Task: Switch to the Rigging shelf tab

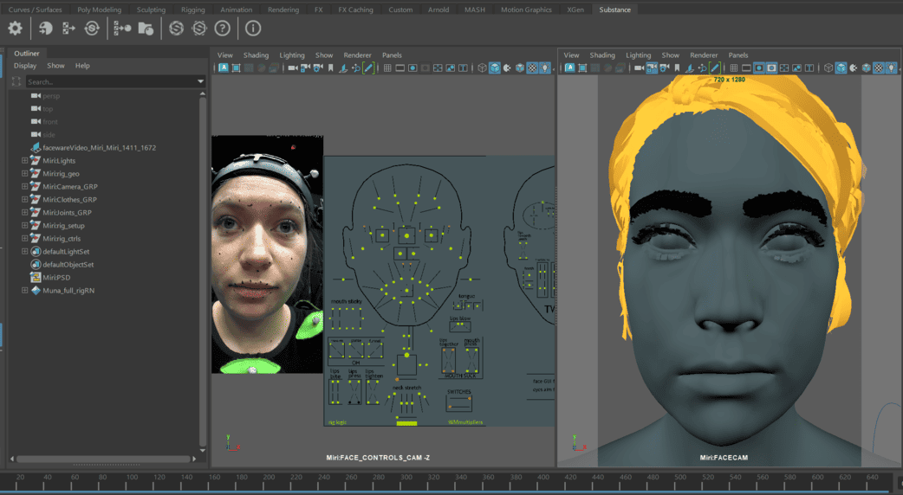Action: (x=193, y=10)
